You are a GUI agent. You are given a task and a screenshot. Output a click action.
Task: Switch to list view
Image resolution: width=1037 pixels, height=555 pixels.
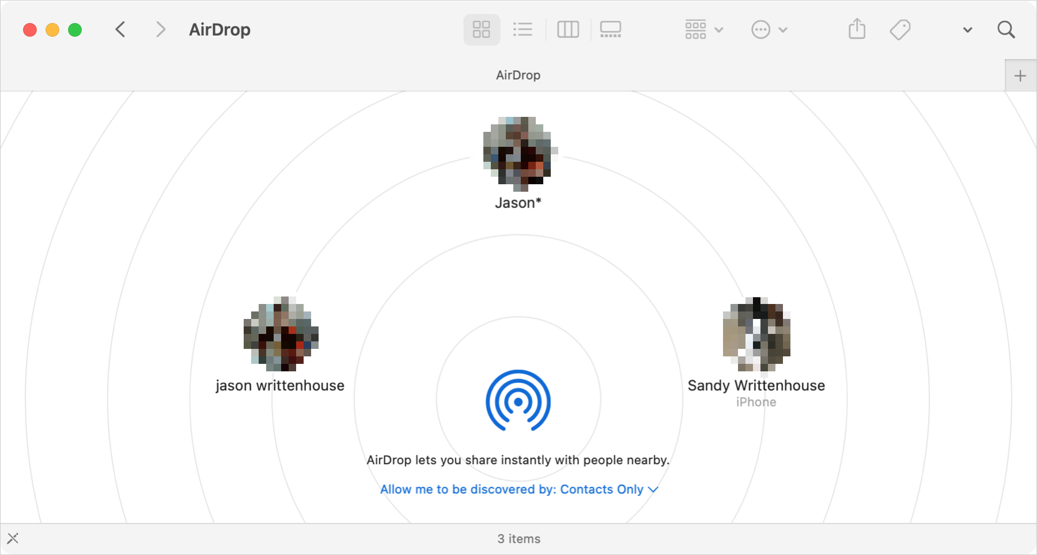coord(523,29)
